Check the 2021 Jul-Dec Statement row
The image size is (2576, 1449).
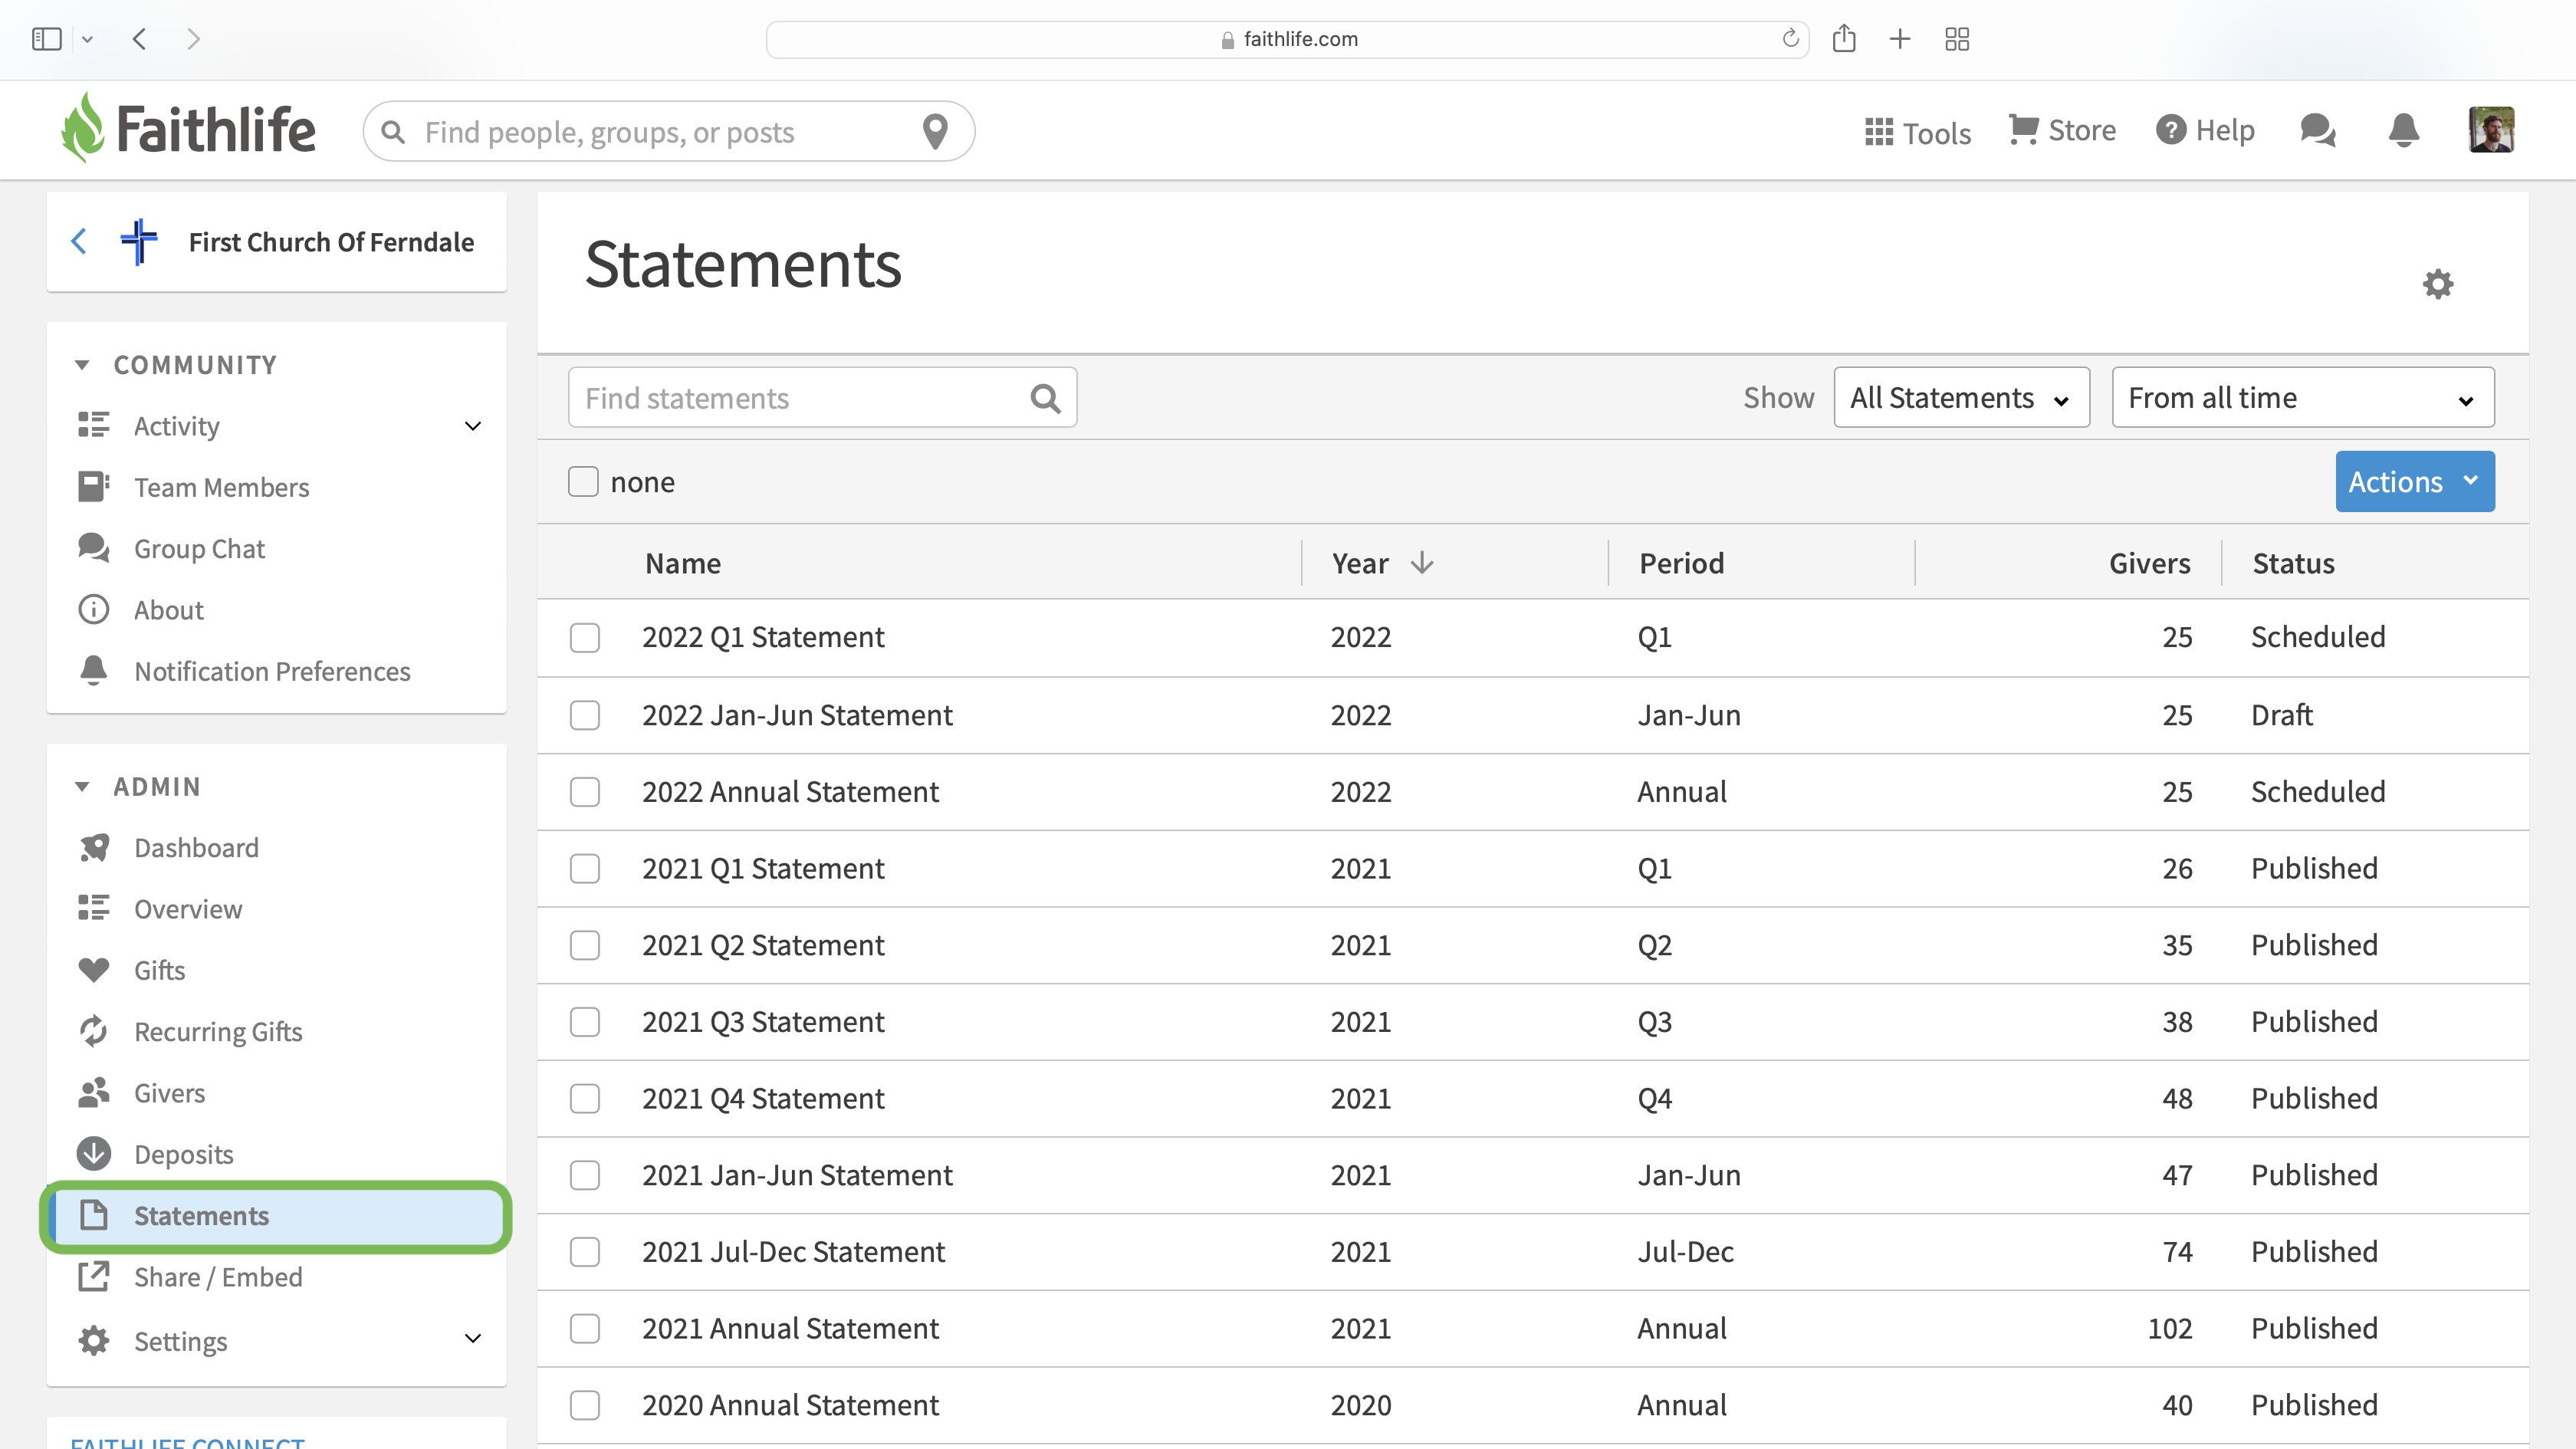[x=584, y=1251]
